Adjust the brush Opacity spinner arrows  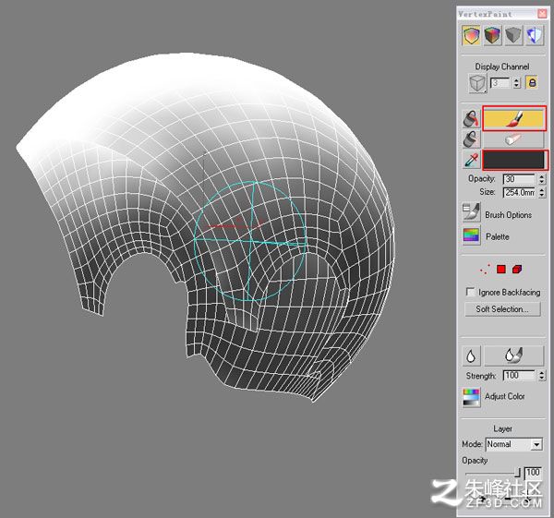click(542, 179)
